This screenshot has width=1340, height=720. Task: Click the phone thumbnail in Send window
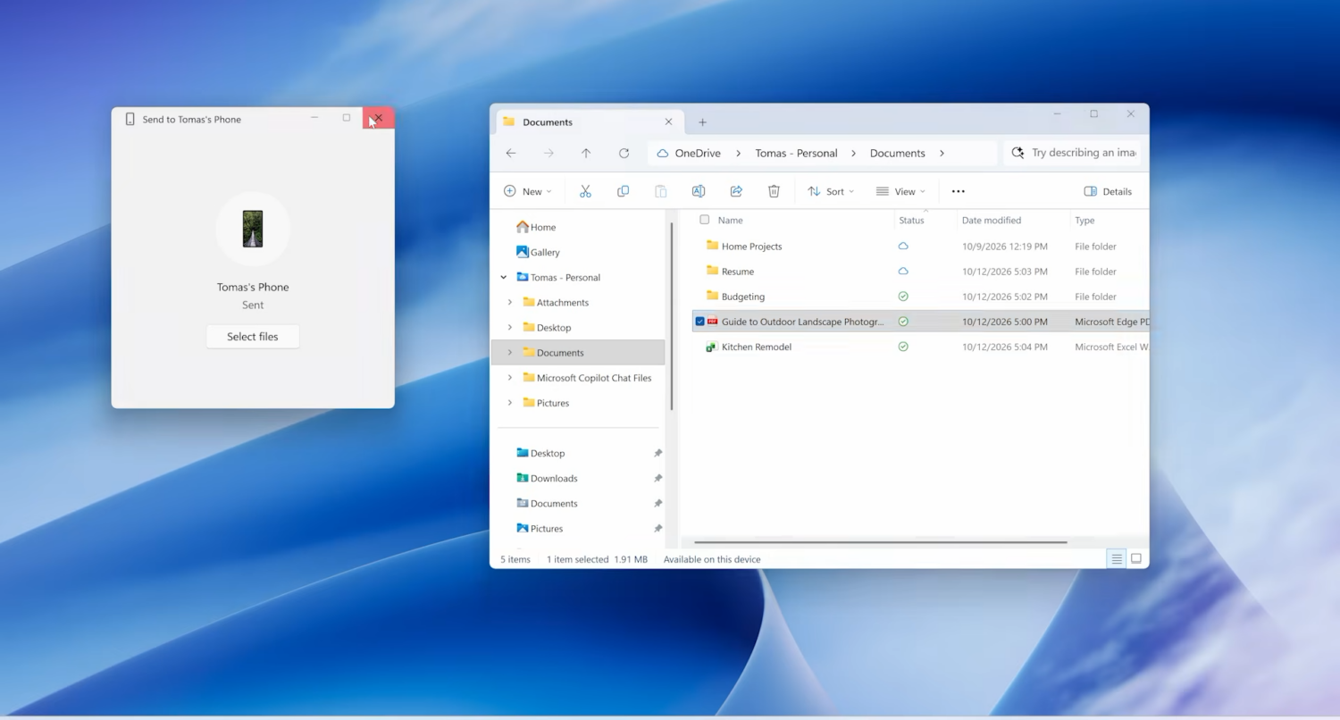click(253, 229)
